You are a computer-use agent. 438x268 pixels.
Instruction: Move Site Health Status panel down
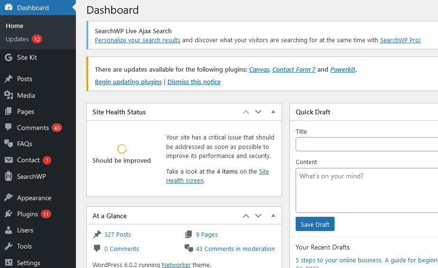coord(258,112)
